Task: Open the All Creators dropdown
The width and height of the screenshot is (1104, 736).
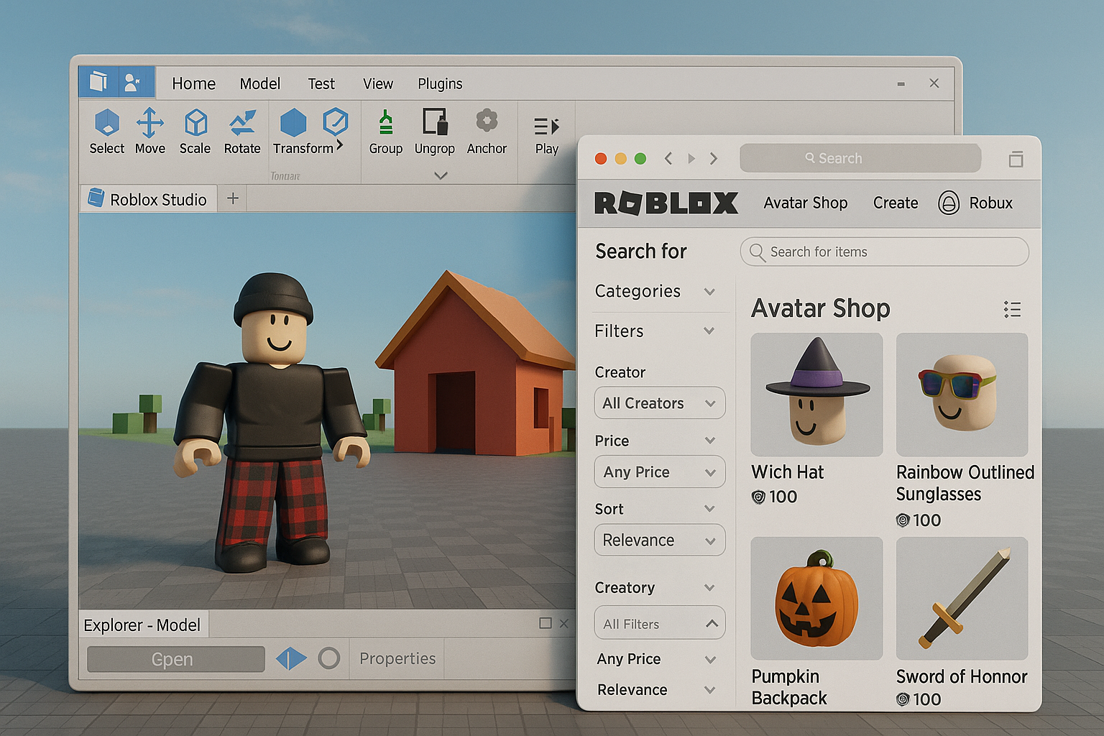Action: 660,403
